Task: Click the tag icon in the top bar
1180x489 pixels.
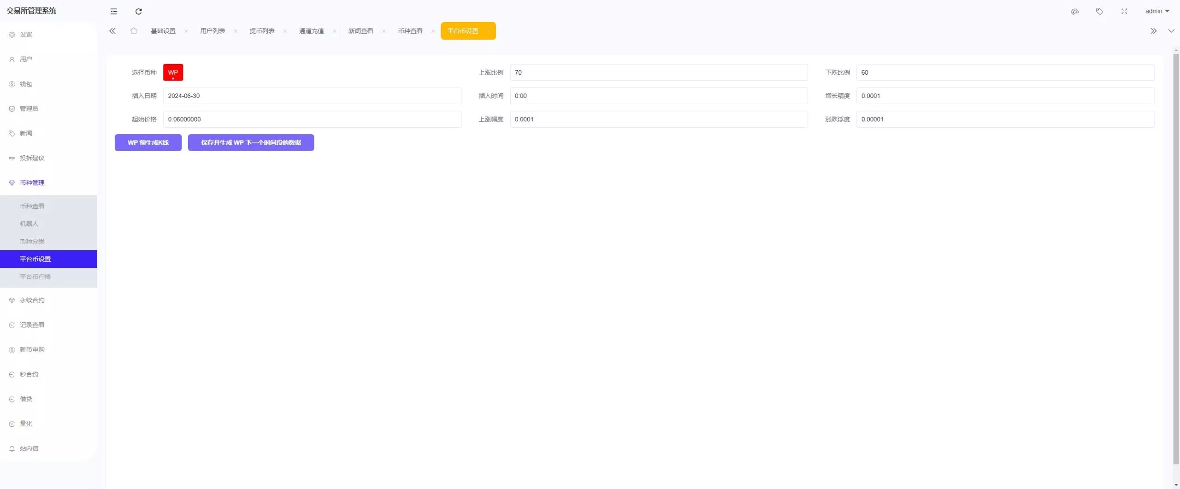Action: click(1099, 11)
